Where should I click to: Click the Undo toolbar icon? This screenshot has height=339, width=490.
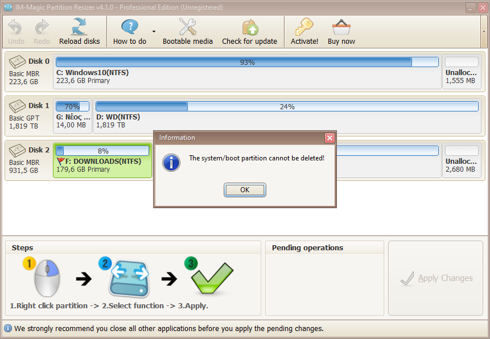pyautogui.click(x=15, y=27)
